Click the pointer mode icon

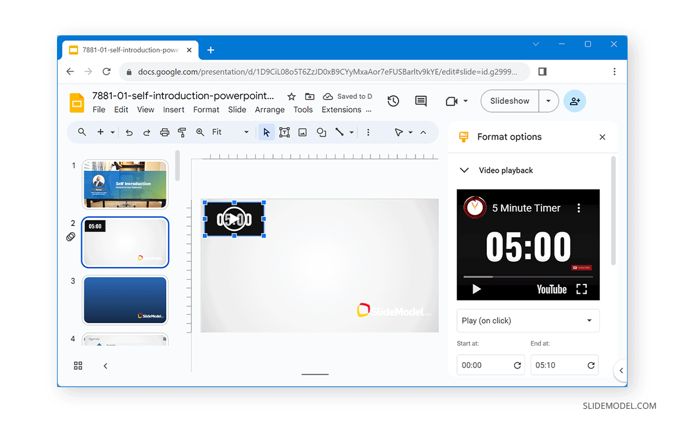point(399,132)
